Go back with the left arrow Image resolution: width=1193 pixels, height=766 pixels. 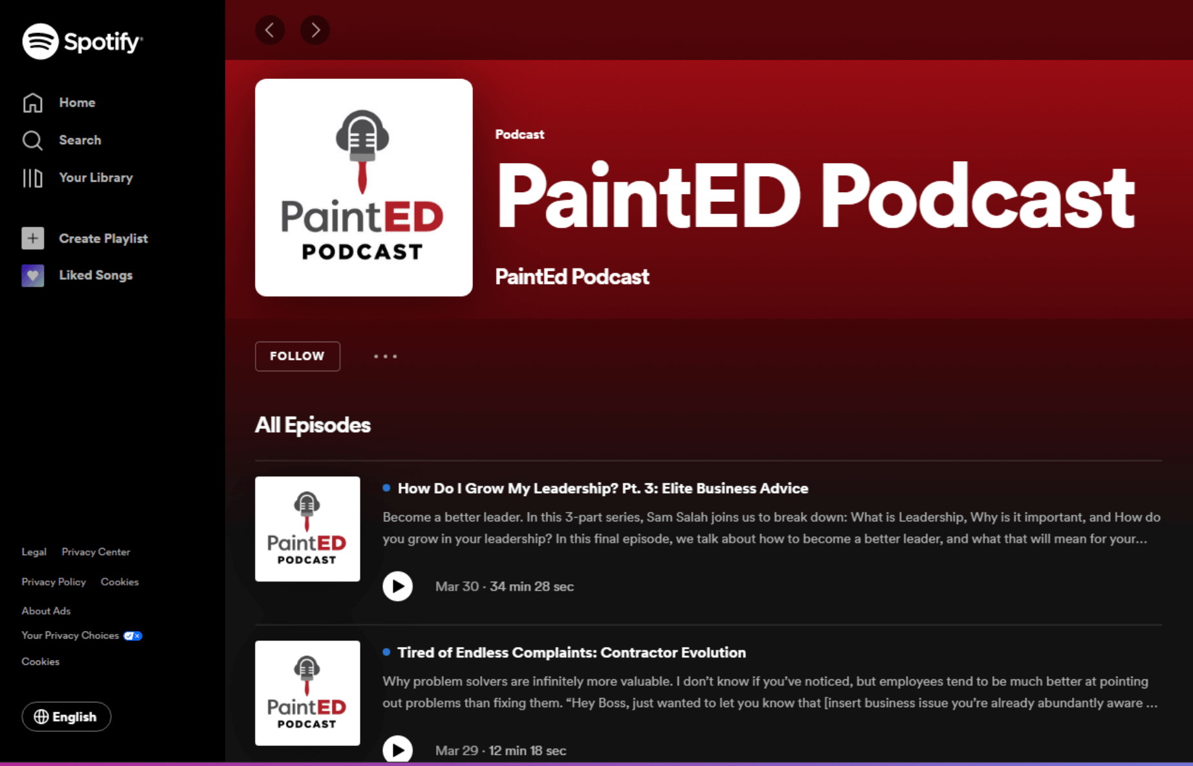click(270, 30)
